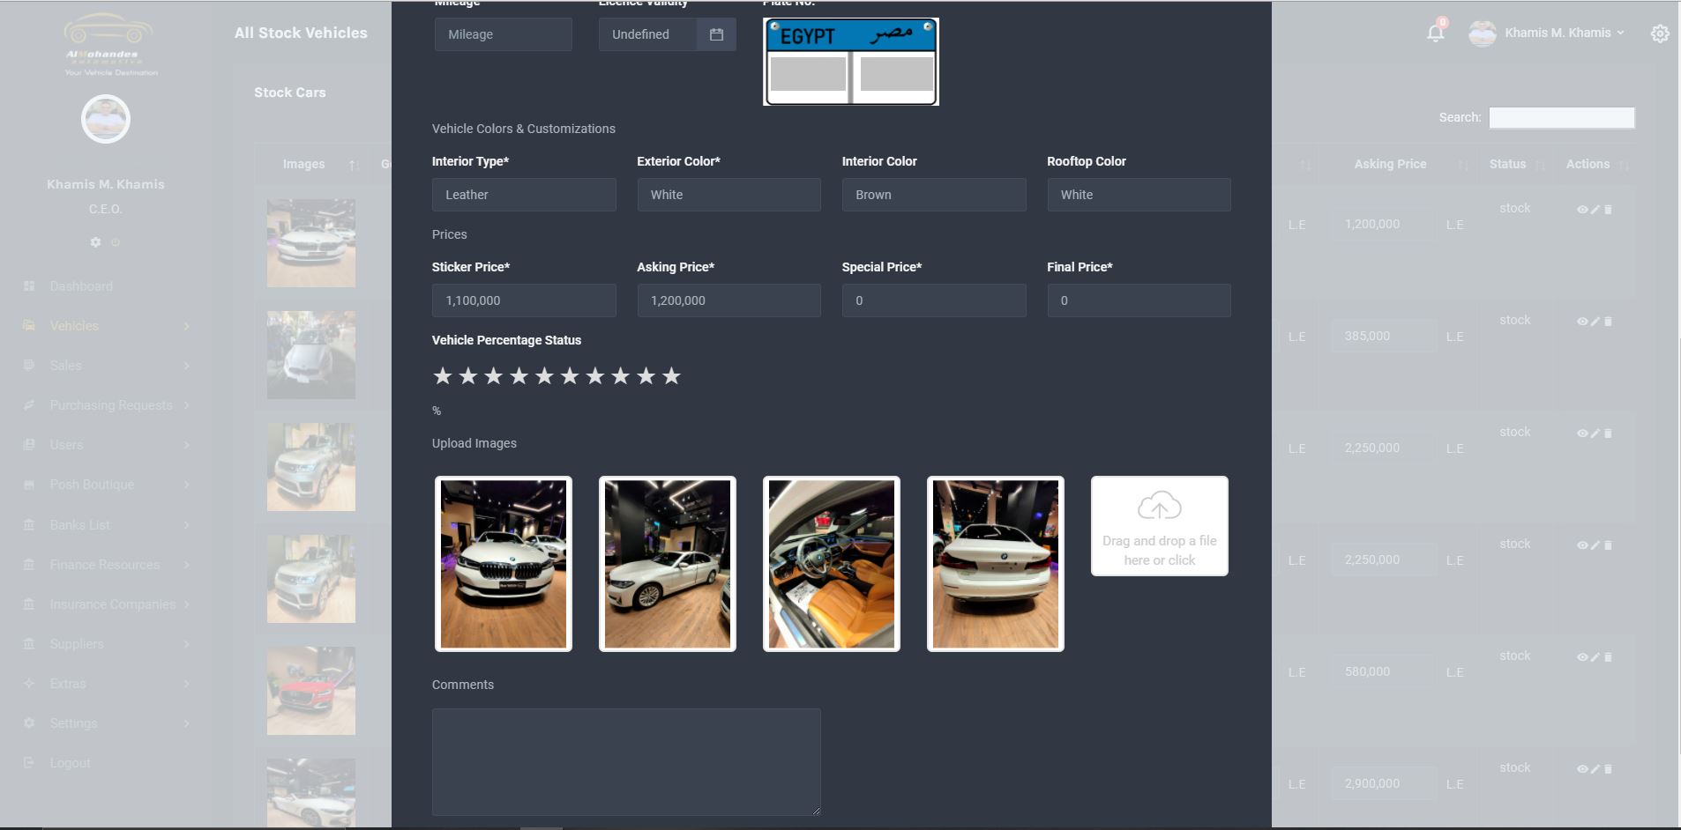The height and width of the screenshot is (830, 1681).
Task: Delete the 2,900,000 row via trash icon
Action: 1608,769
